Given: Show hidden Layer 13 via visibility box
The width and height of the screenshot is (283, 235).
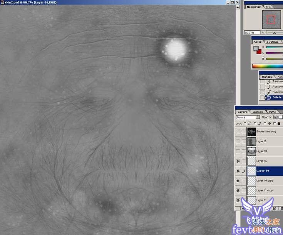Looking at the screenshot, I should [238, 151].
